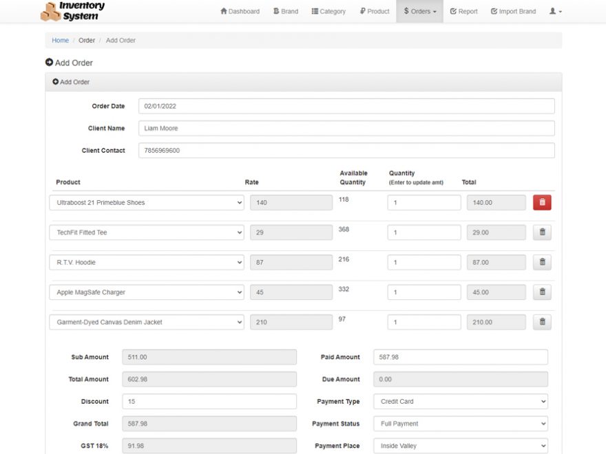
Task: Remove the Apple MagSafe Charger row
Action: point(541,292)
